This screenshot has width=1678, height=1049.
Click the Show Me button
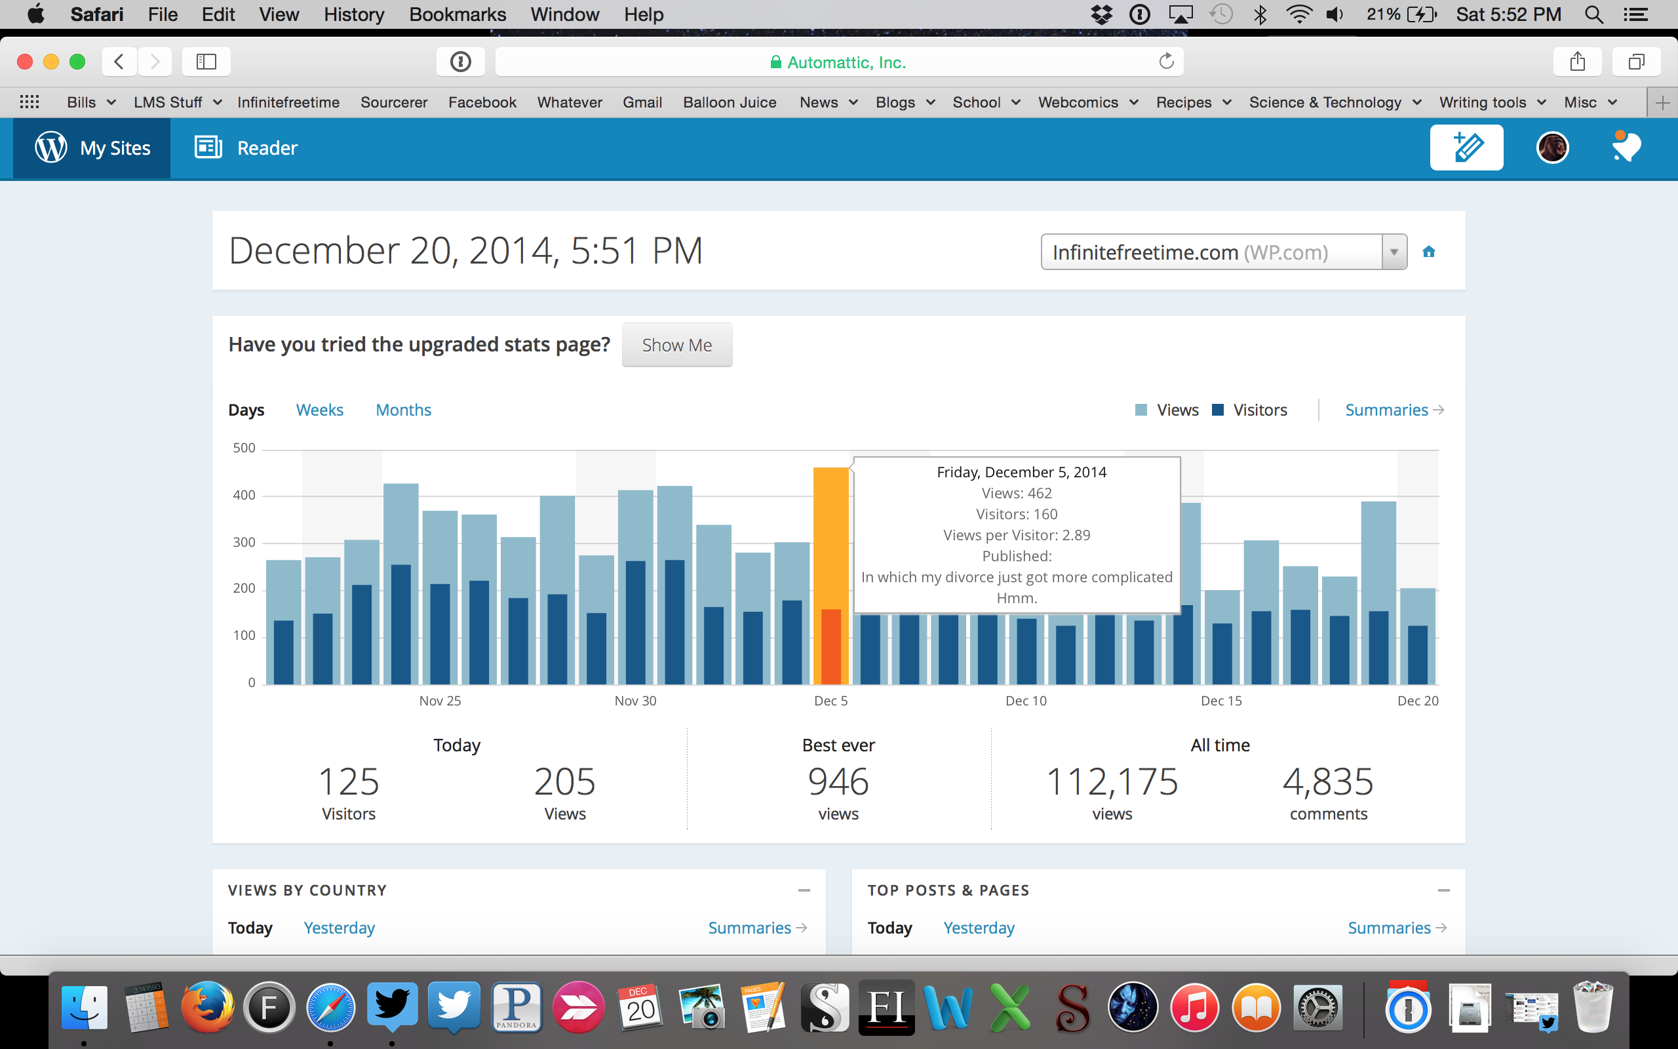tap(676, 345)
